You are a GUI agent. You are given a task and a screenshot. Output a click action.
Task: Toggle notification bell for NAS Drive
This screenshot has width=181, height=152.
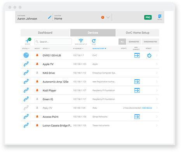click(x=37, y=73)
